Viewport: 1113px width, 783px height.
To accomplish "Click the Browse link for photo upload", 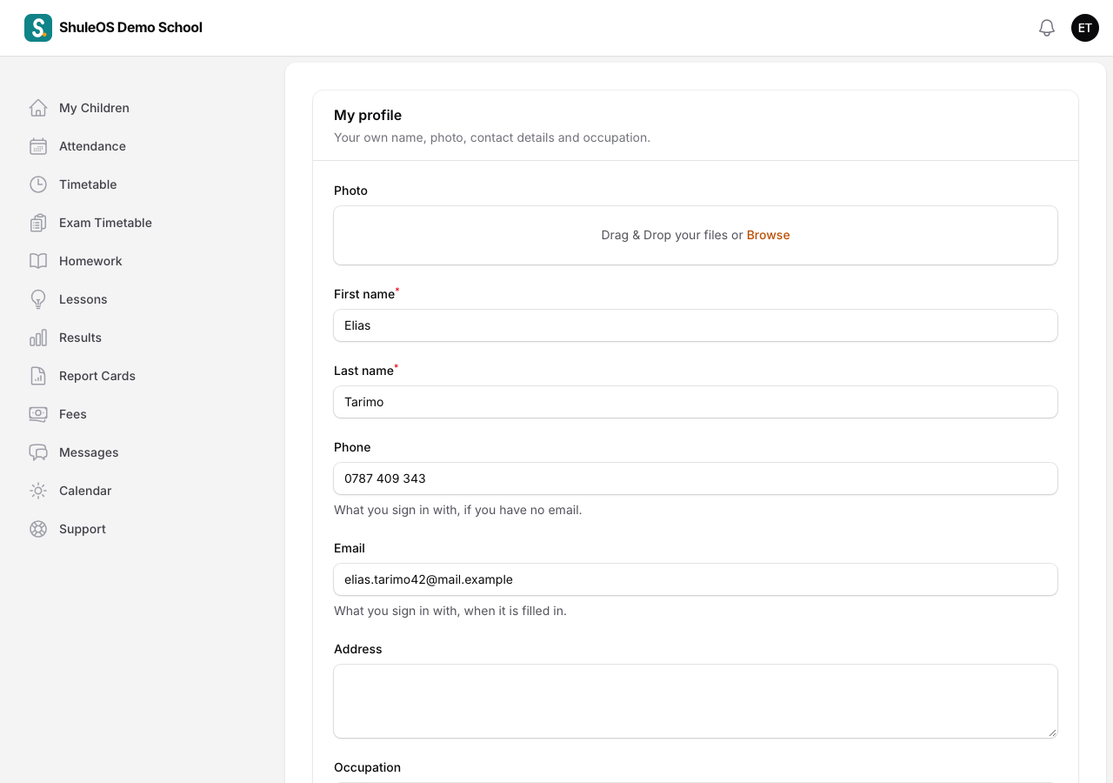I will pyautogui.click(x=768, y=235).
